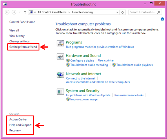Click the Search Troubleshooting box
167x139 pixels.
145,12
